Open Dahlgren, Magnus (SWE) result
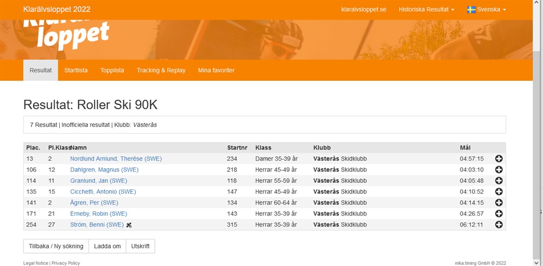 click(x=104, y=170)
